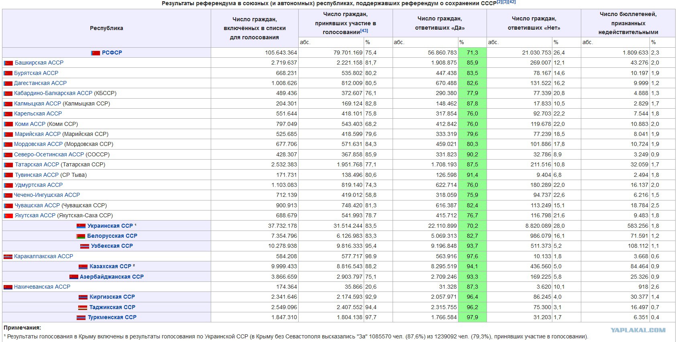Follow the Калмыцкая АССР link
The image size is (676, 342).
[38, 103]
